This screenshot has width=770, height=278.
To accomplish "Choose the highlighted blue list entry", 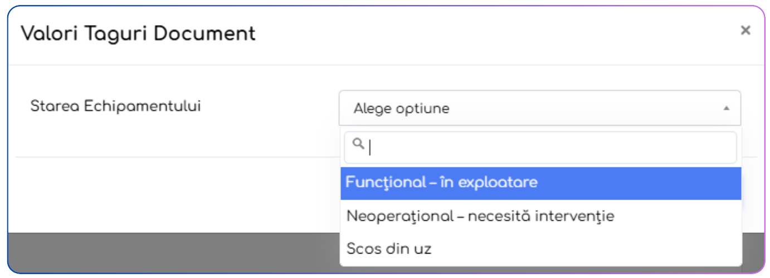I will 441,182.
